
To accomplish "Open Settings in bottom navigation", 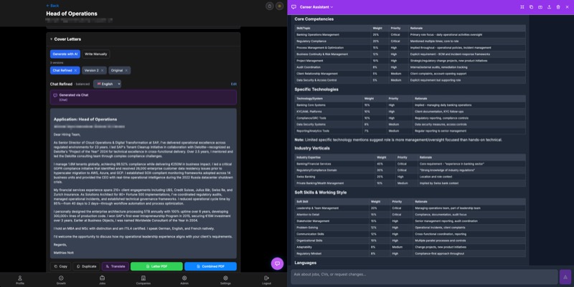I will [x=225, y=280].
